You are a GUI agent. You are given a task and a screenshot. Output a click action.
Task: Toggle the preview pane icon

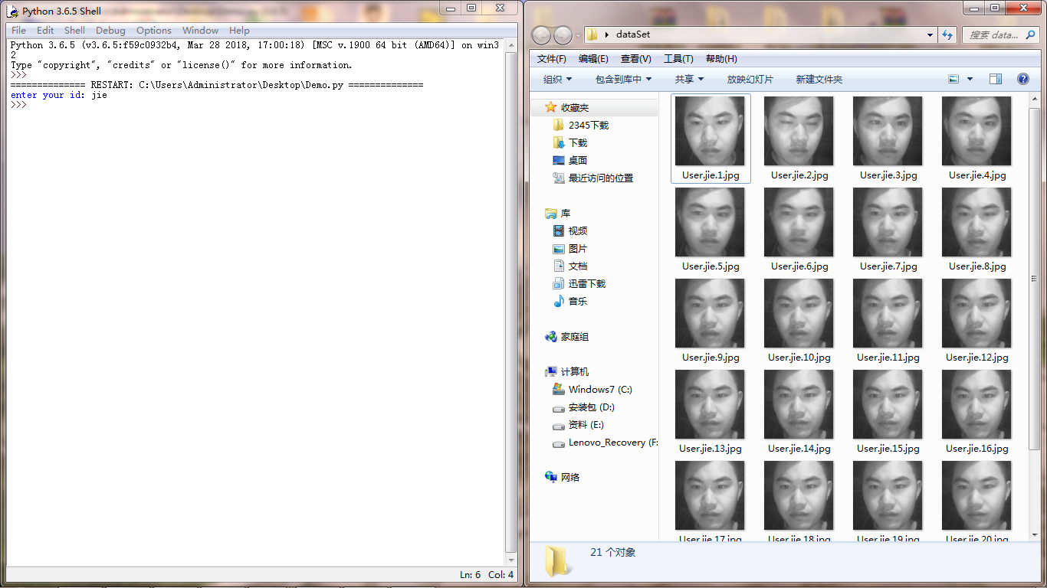pyautogui.click(x=994, y=79)
